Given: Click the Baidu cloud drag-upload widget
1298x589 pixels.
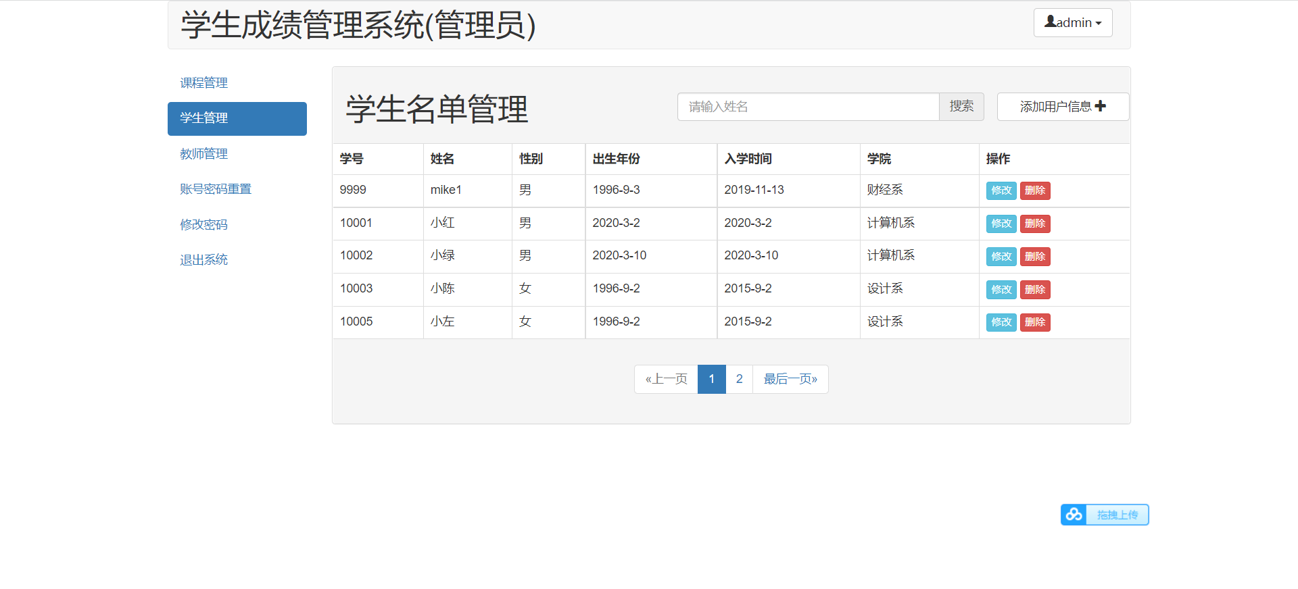Looking at the screenshot, I should click(x=1105, y=515).
